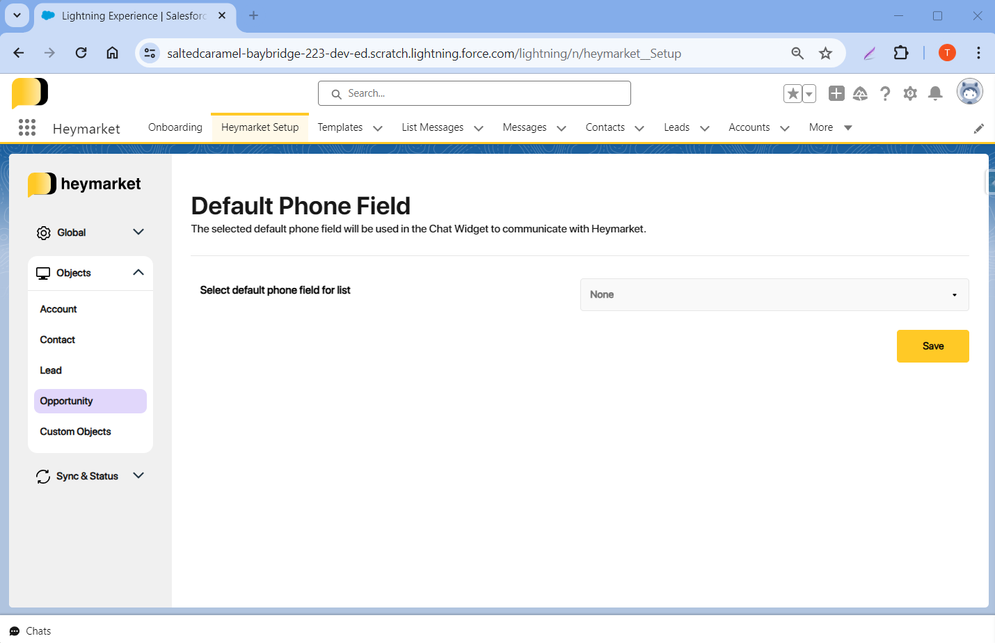The image size is (995, 643).
Task: Go to the Leads tab
Action: tap(677, 127)
